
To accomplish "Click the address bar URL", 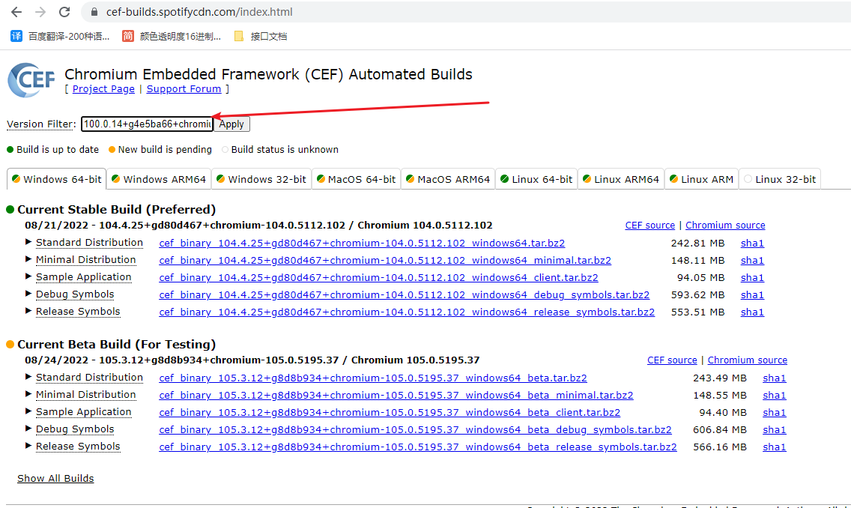I will [x=199, y=12].
